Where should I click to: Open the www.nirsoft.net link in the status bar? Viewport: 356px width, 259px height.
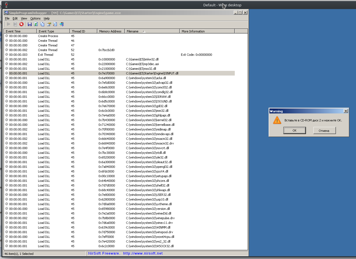pos(143,254)
